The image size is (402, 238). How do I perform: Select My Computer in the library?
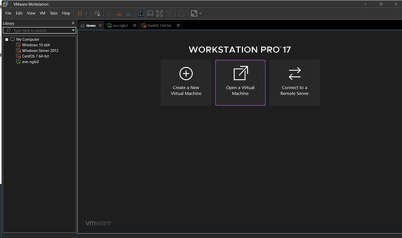click(28, 40)
